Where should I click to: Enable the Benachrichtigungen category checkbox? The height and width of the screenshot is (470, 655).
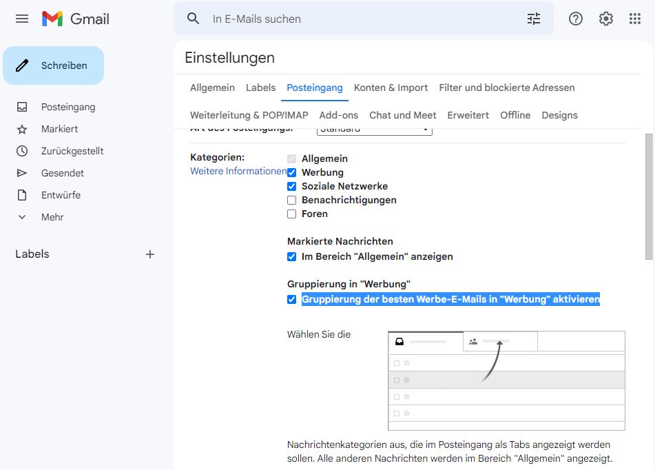292,200
